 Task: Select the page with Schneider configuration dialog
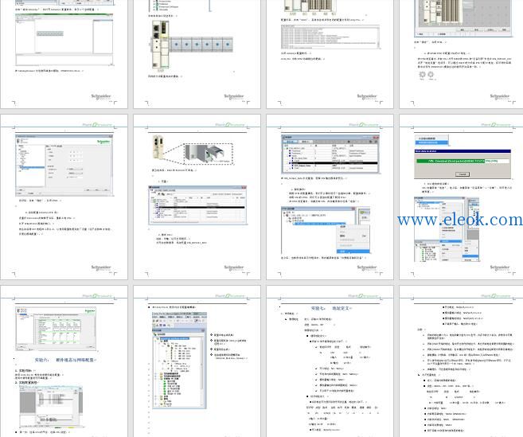point(64,197)
